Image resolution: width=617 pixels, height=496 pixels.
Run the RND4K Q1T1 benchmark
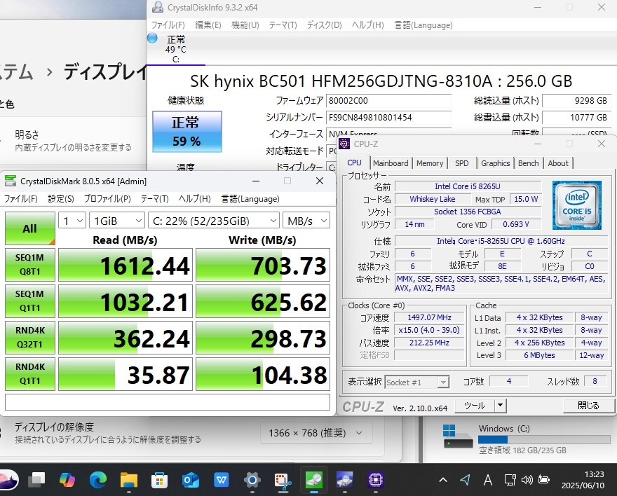30,374
